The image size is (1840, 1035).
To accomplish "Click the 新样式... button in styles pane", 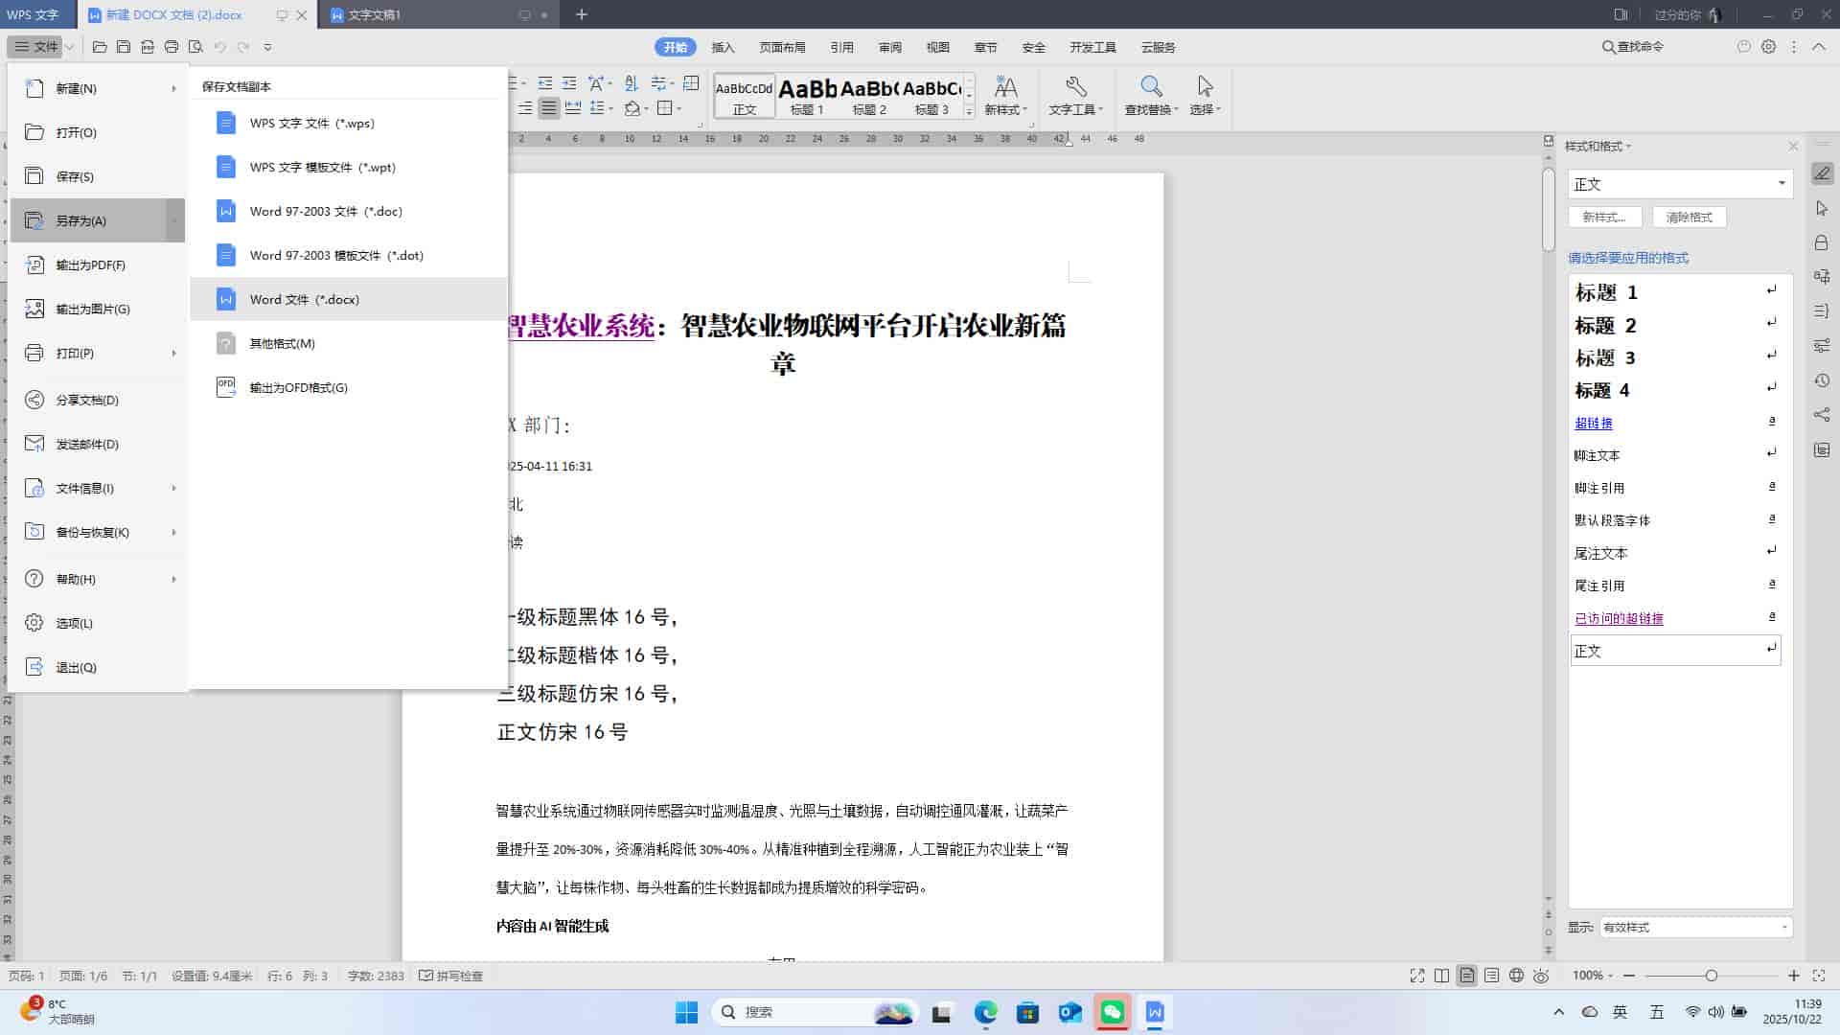I will click(x=1604, y=218).
